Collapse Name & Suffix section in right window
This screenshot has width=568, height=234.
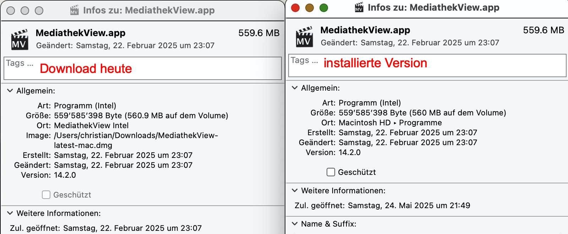[295, 224]
